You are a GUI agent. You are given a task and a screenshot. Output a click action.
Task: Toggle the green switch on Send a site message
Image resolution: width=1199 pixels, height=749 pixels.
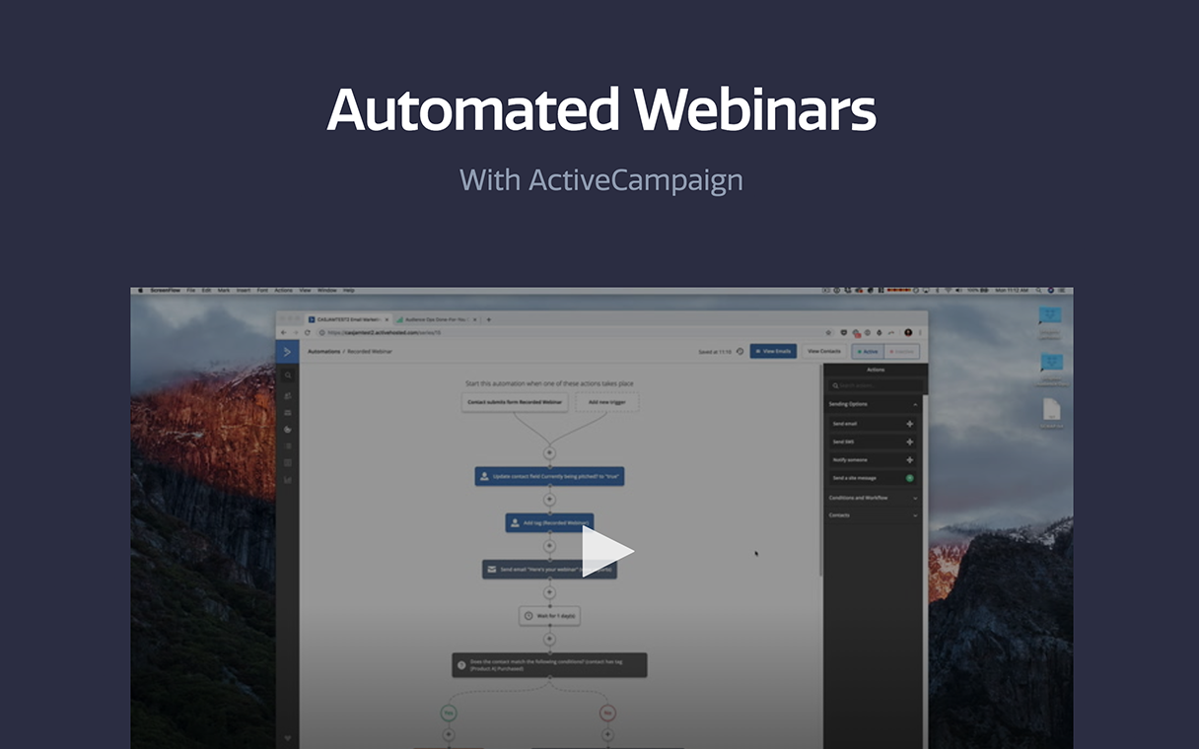click(x=909, y=478)
